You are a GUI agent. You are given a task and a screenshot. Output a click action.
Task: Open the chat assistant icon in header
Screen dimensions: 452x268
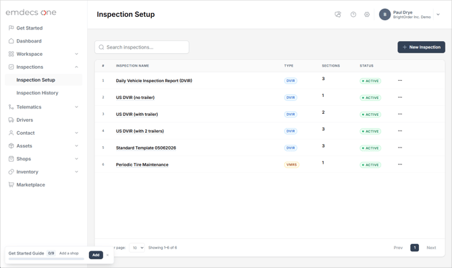[x=338, y=14]
